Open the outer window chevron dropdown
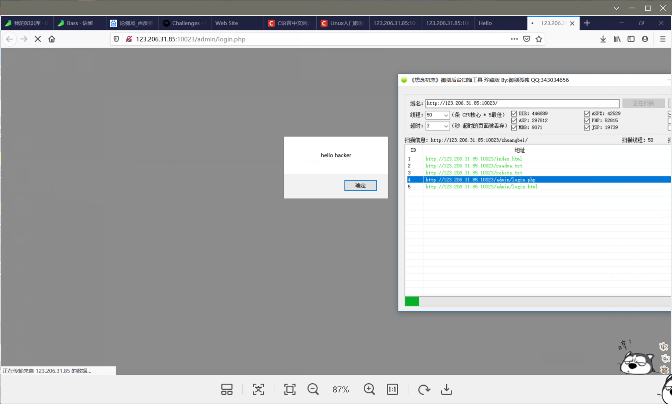672x404 pixels. (x=616, y=8)
